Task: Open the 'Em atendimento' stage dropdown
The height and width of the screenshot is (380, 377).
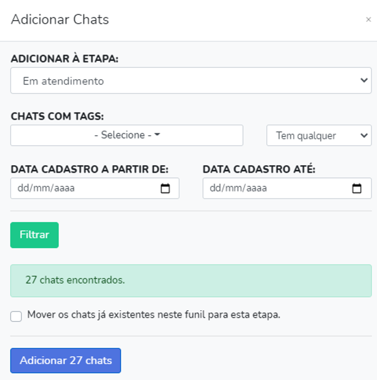Action: tap(191, 81)
